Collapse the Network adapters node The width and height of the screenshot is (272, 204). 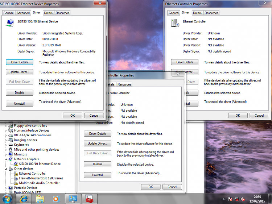pos(6,159)
